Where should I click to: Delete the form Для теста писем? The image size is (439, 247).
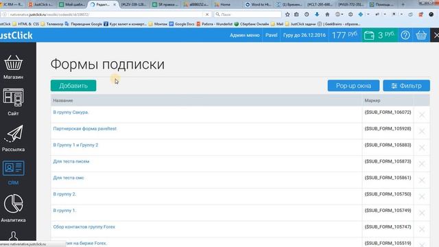(x=422, y=164)
